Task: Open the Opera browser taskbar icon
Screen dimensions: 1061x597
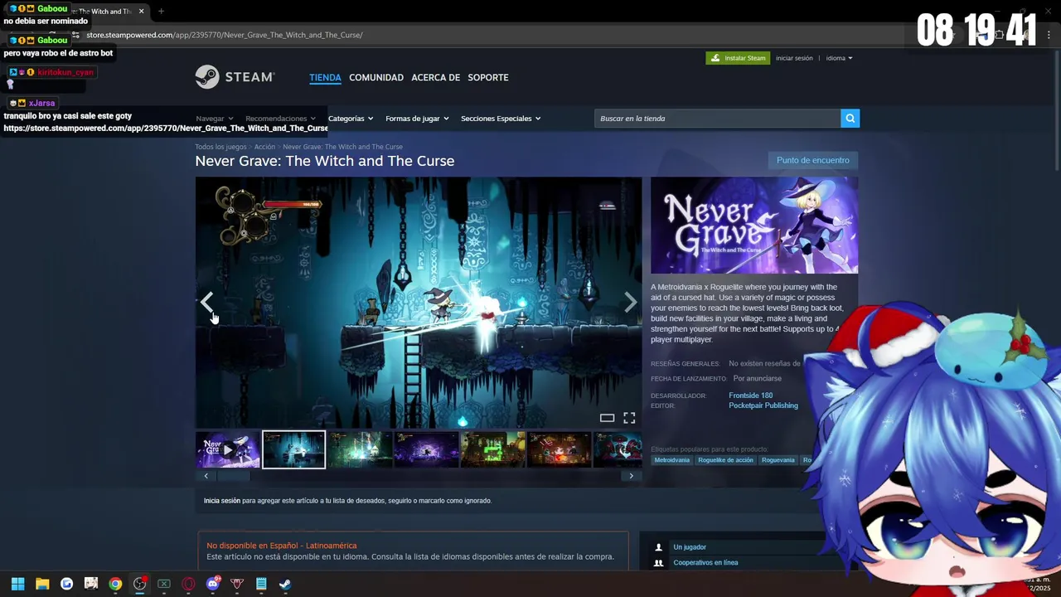Action: tap(188, 584)
